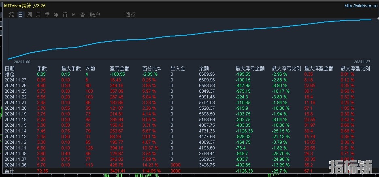Viewport: 379px width, 177px height.
Task: Click the 1.05 % max floating profit ratio
Action: pyautogui.click(x=347, y=108)
